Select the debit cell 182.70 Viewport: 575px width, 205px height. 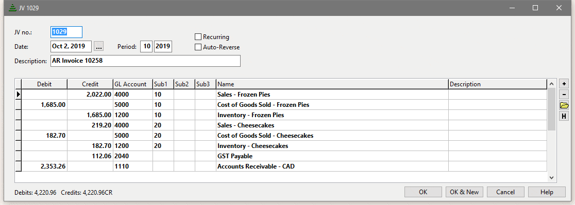[44, 136]
